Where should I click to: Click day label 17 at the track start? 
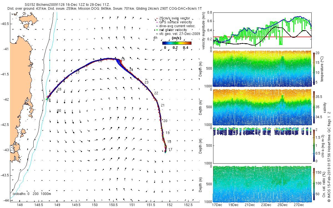click(x=170, y=149)
